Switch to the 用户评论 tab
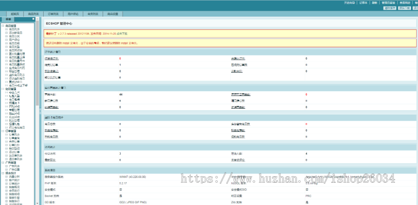 73,14
